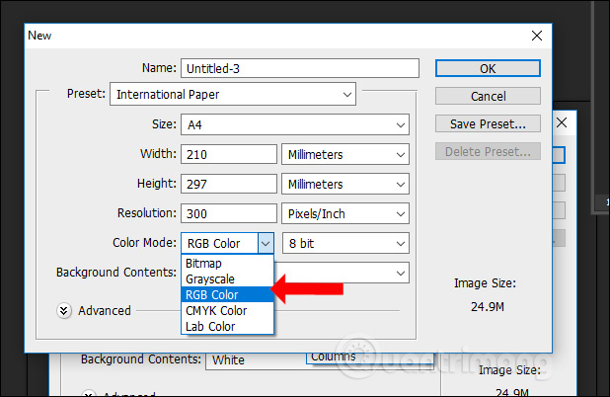This screenshot has height=397, width=610.
Task: Click the Width value field
Action: (228, 154)
